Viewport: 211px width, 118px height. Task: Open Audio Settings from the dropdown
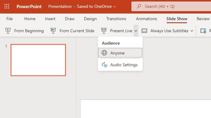120,65
